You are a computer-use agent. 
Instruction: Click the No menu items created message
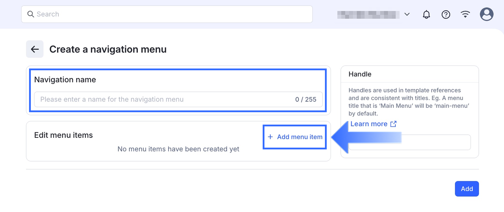178,149
